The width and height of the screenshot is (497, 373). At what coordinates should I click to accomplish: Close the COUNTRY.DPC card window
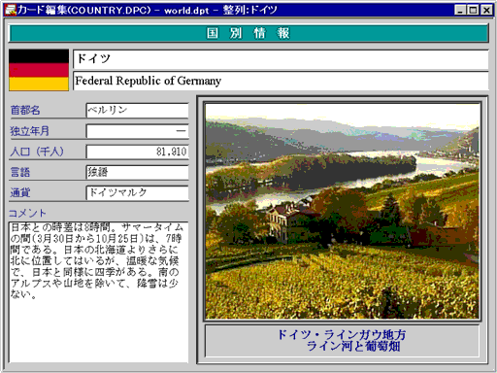[486, 10]
